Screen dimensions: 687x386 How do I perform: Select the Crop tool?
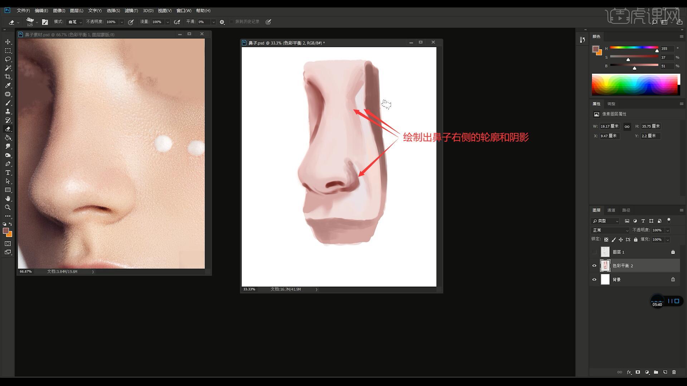[x=8, y=77]
